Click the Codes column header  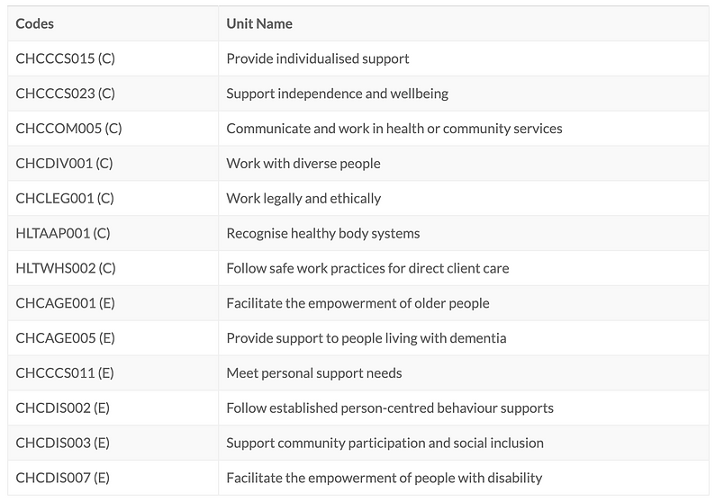tap(34, 23)
